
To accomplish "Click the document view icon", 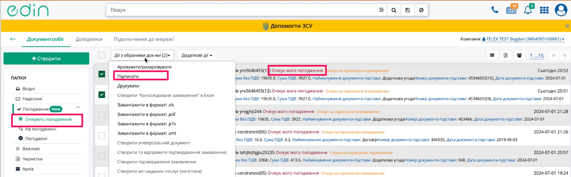I will (506, 56).
